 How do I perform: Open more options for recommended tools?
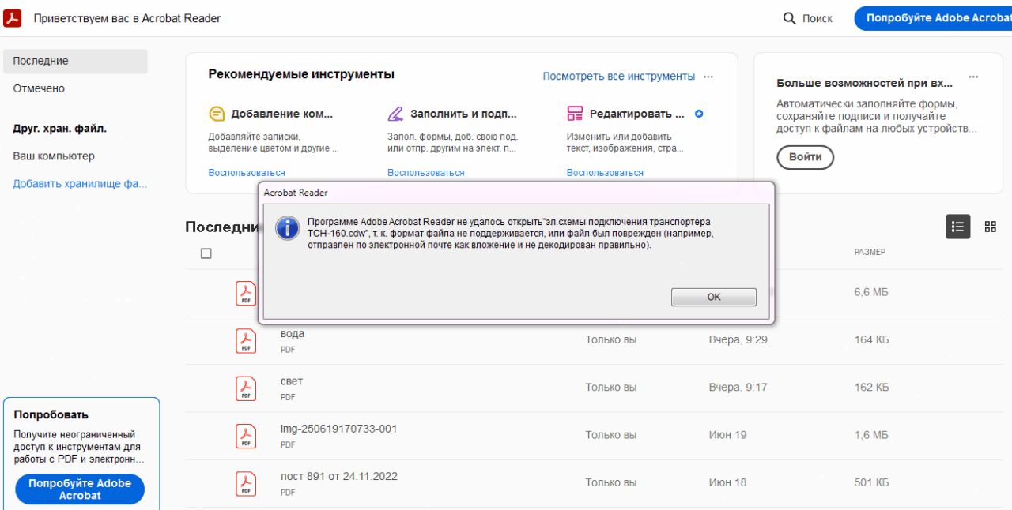pos(708,77)
